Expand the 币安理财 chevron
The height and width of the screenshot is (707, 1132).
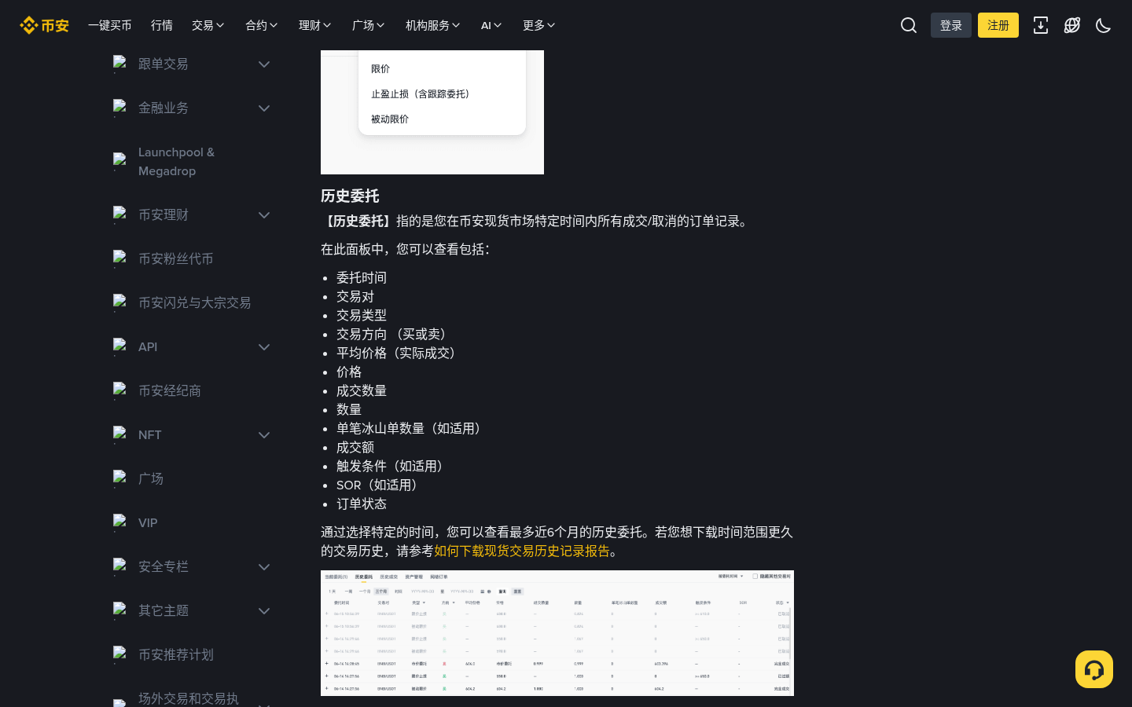(264, 215)
